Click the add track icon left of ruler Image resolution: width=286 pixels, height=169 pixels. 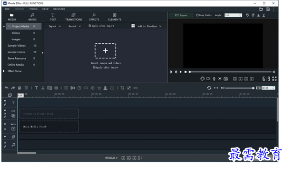pos(10,95)
